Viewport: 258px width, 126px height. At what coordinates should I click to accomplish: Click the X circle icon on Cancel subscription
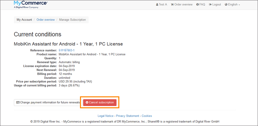[87, 102]
